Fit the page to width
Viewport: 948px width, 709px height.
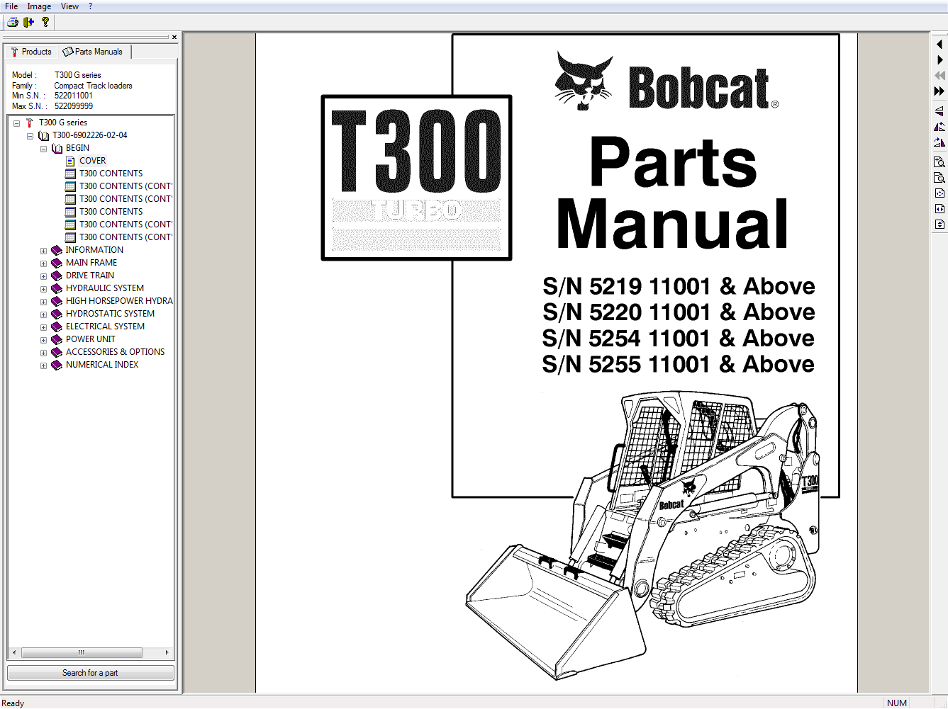[939, 209]
